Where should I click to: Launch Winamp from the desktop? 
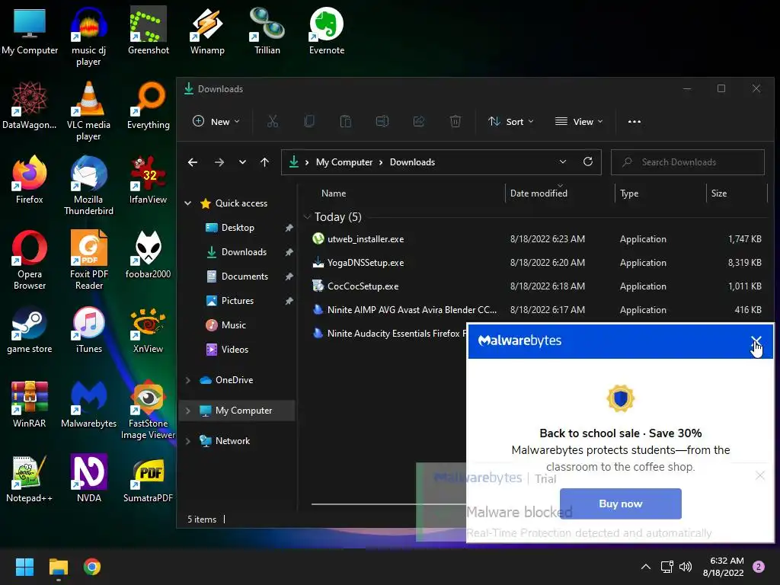pyautogui.click(x=207, y=30)
